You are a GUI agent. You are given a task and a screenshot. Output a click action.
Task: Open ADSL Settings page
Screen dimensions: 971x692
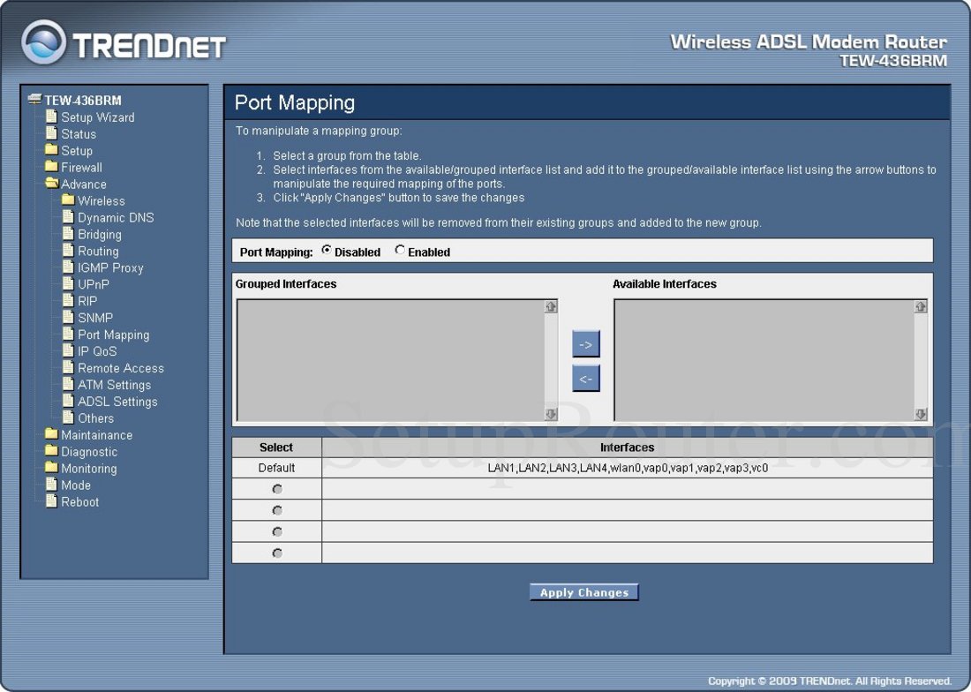coord(117,401)
